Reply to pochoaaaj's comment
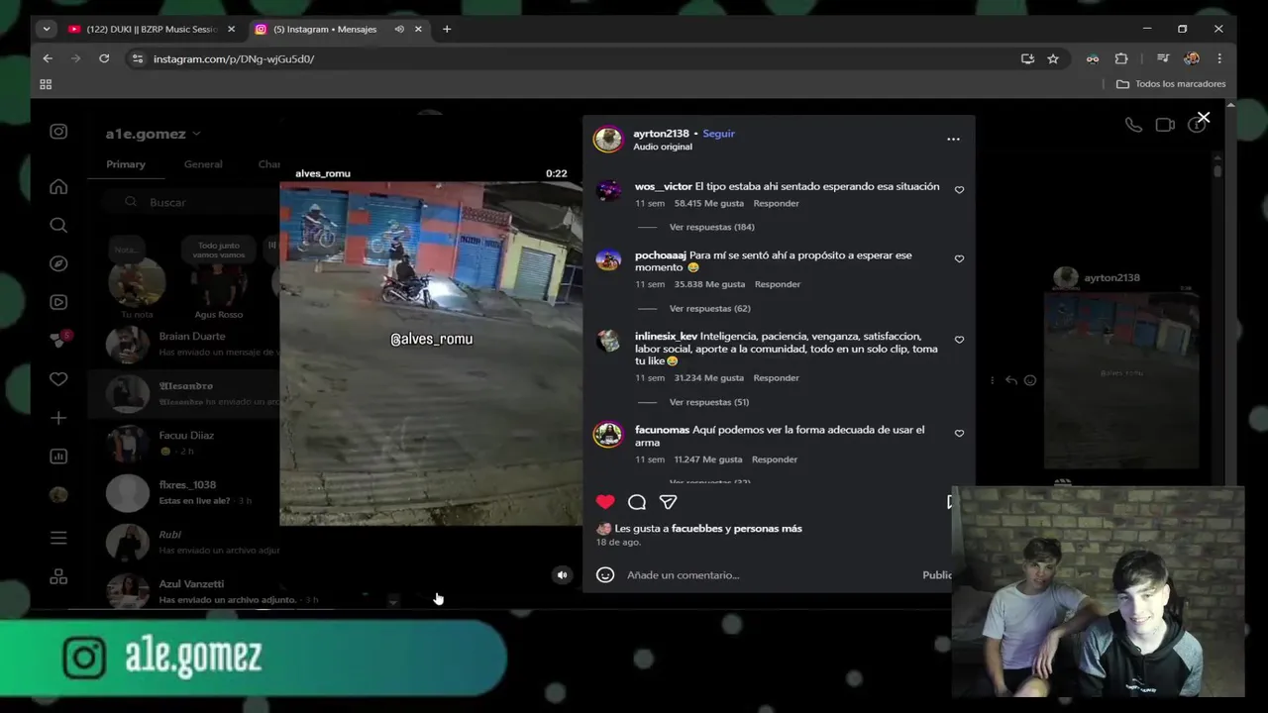Screen dimensions: 1268x713 [778, 284]
